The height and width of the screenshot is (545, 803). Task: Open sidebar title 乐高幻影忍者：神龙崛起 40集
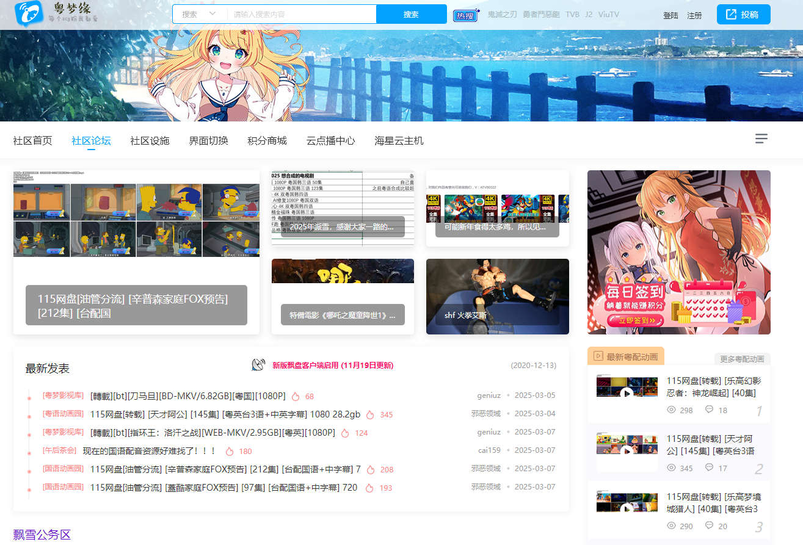[714, 387]
